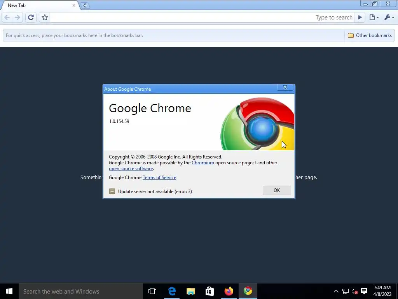The image size is (398, 299).
Task: Launch Firefox from the taskbar
Action: tap(229, 291)
